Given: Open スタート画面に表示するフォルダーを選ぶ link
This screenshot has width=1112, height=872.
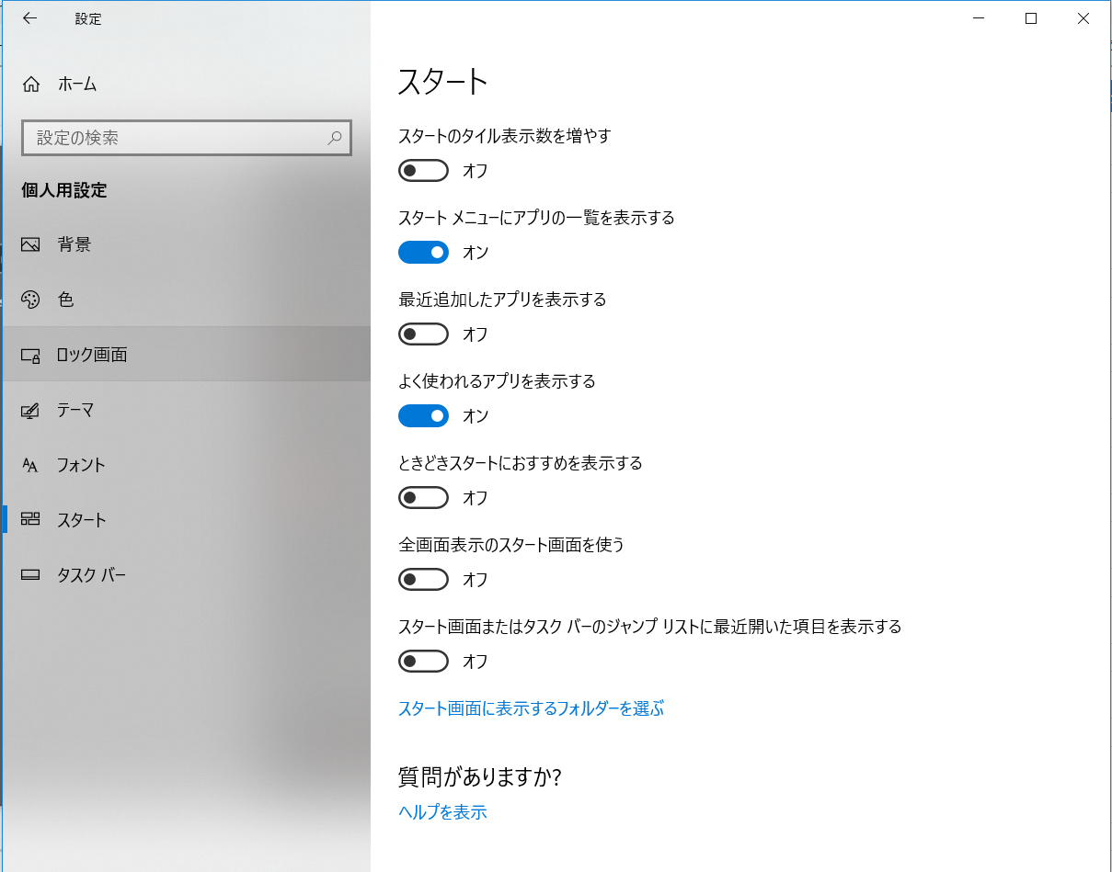Looking at the screenshot, I should [531, 708].
